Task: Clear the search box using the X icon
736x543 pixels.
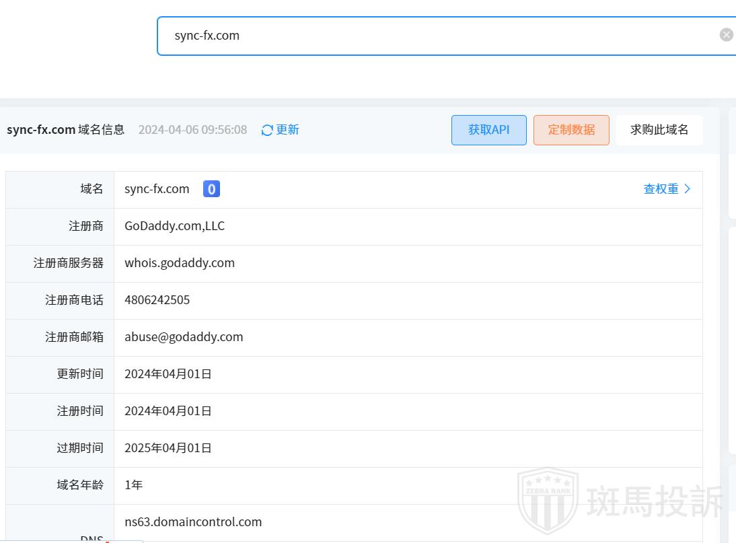Action: tap(726, 34)
